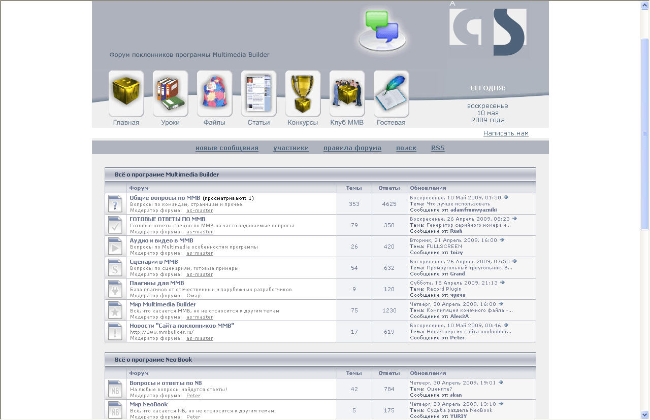Viewport: 650px width, 420px height.
Task: Click the exclamation icon for Новости forum
Action: [x=115, y=332]
